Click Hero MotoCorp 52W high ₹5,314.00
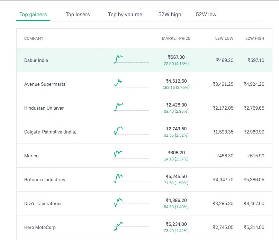279x240 pixels. (254, 227)
